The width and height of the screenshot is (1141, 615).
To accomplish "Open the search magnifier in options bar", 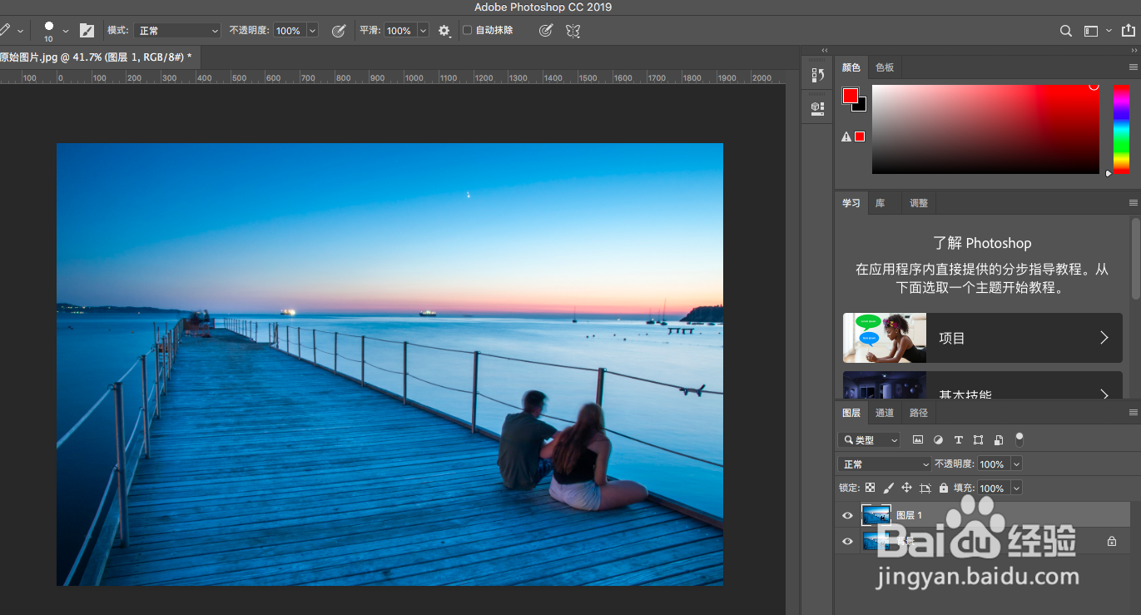I will (1065, 31).
